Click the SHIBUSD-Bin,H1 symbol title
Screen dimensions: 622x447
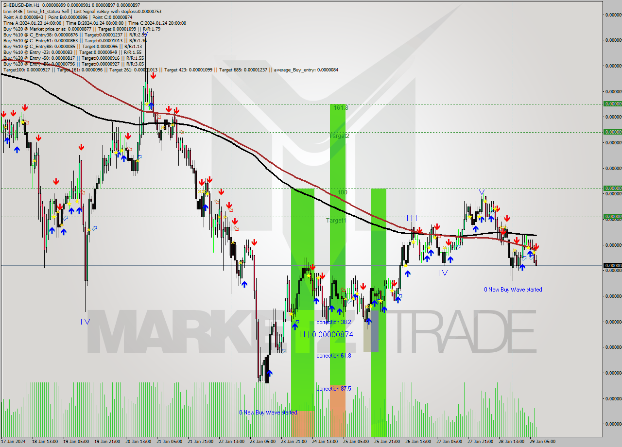(21, 5)
